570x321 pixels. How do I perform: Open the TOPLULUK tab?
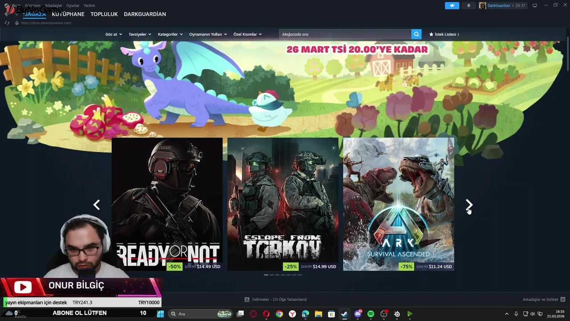point(104,14)
